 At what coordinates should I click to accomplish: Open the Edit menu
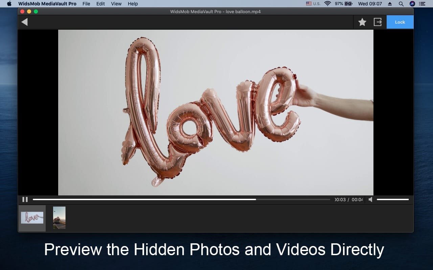tap(100, 4)
